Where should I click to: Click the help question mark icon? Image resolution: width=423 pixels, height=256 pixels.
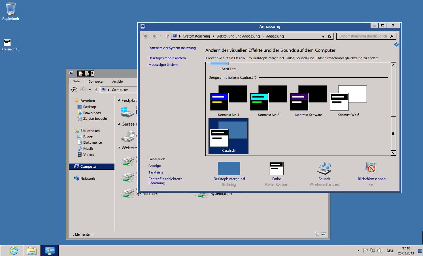click(x=397, y=44)
